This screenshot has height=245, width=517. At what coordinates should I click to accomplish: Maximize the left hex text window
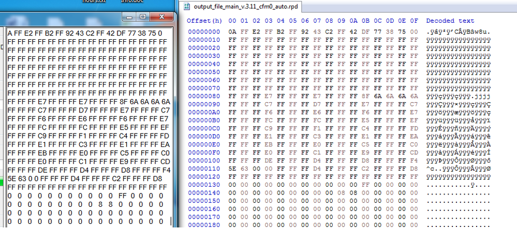pos(142,17)
